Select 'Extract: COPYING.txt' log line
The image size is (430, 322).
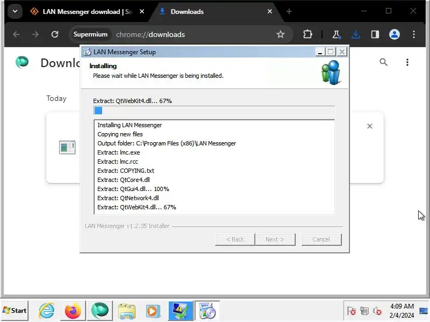point(126,171)
